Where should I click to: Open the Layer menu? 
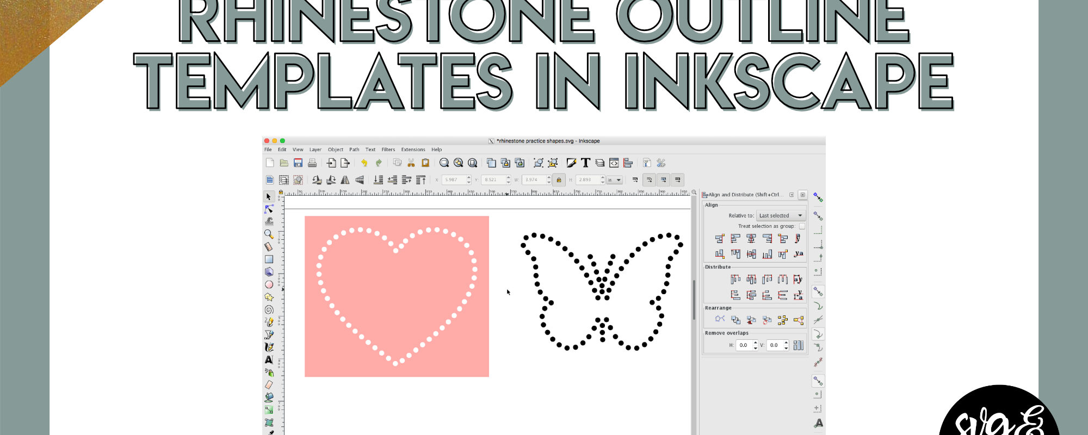[x=316, y=150]
